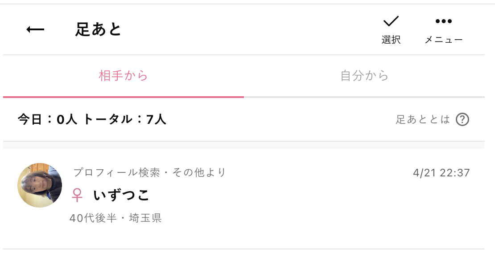Click the pink underline beneath 相手から
The height and width of the screenshot is (253, 495).
pos(124,97)
